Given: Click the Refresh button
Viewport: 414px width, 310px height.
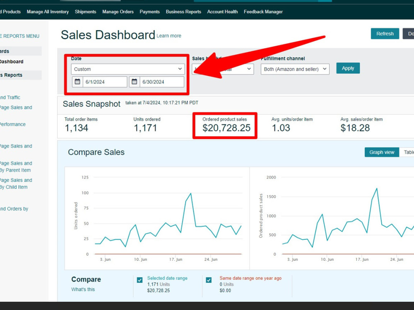Looking at the screenshot, I should pyautogui.click(x=385, y=34).
